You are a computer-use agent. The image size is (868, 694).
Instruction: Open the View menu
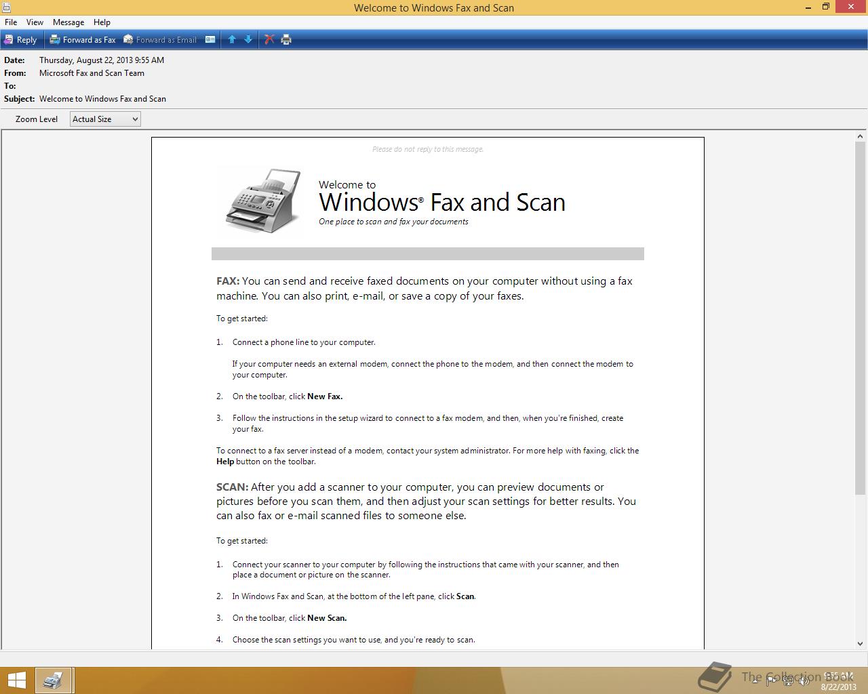pos(35,22)
